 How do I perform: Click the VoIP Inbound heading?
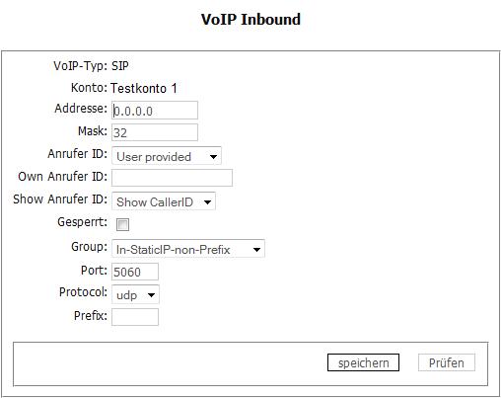coord(250,19)
